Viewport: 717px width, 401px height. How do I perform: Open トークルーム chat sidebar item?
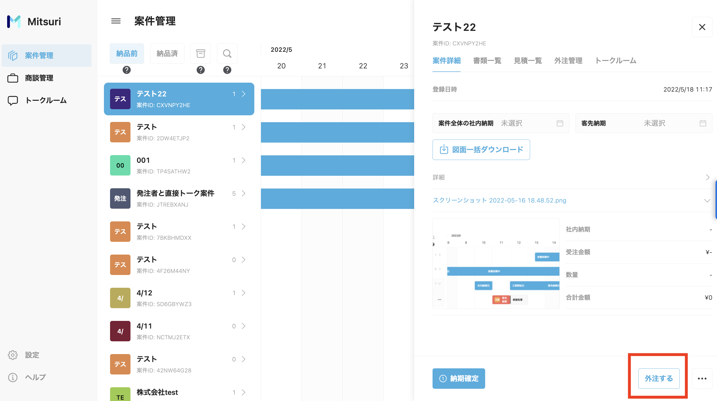coord(46,101)
